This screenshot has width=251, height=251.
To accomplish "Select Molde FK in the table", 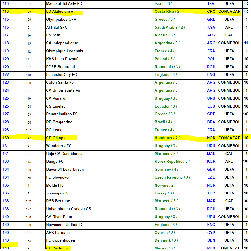I will pyautogui.click(x=55, y=185).
